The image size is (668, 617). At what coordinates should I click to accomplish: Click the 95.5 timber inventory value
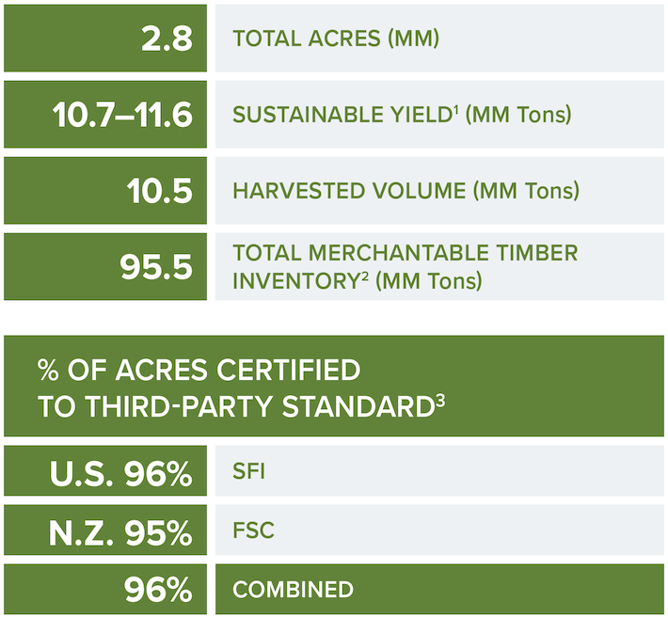(156, 267)
